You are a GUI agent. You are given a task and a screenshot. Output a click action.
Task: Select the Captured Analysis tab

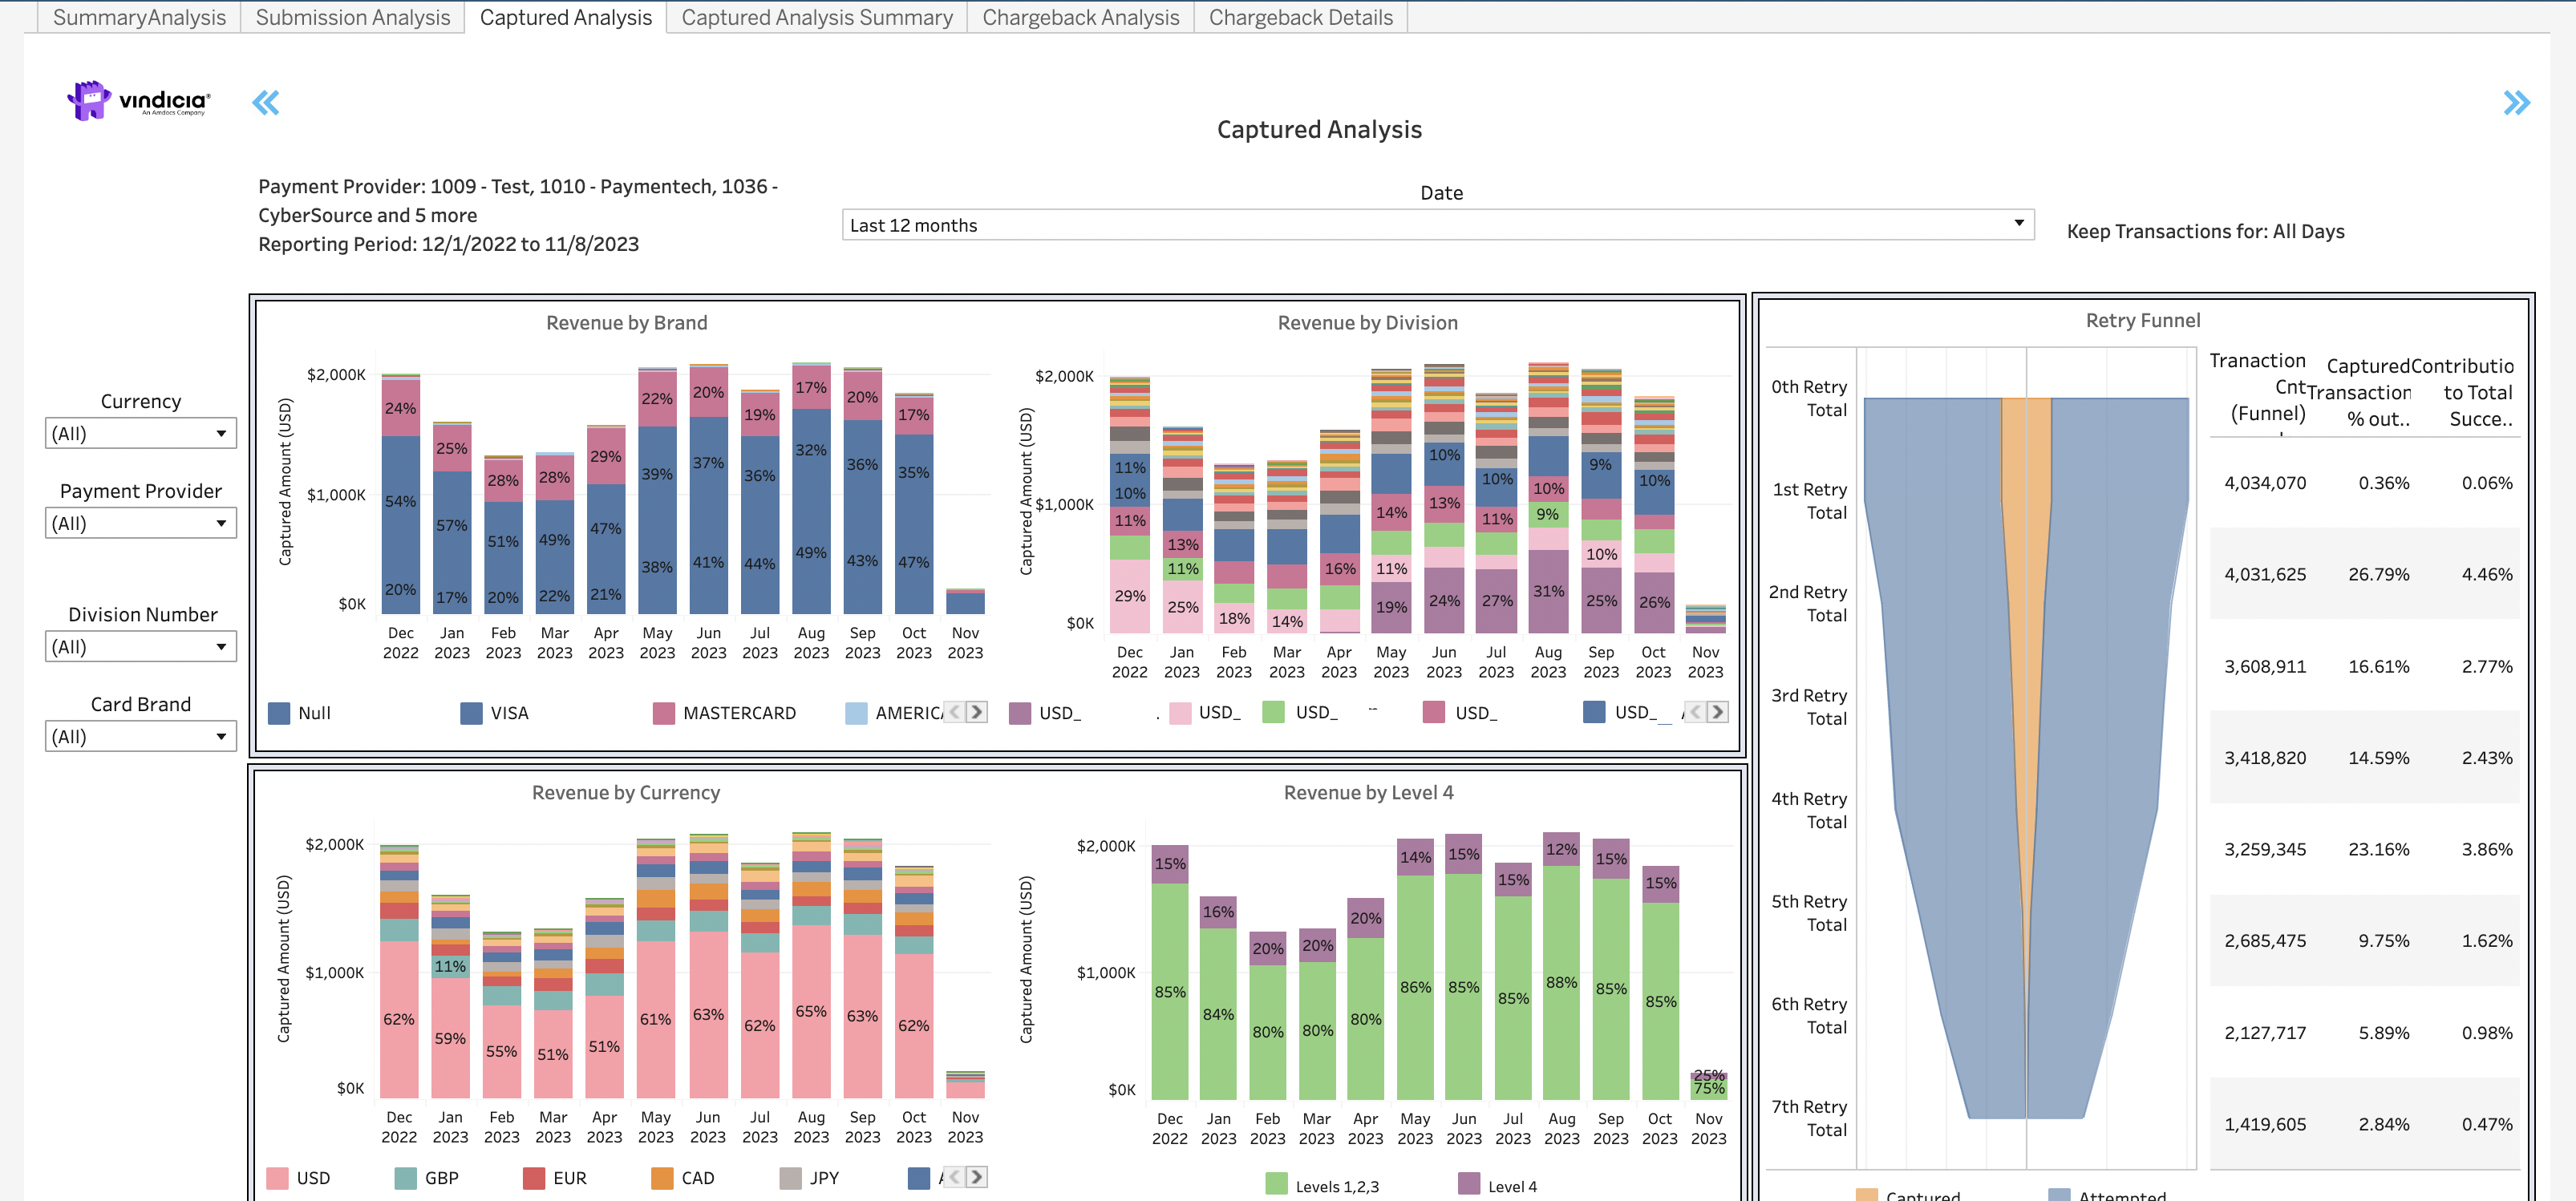[566, 17]
